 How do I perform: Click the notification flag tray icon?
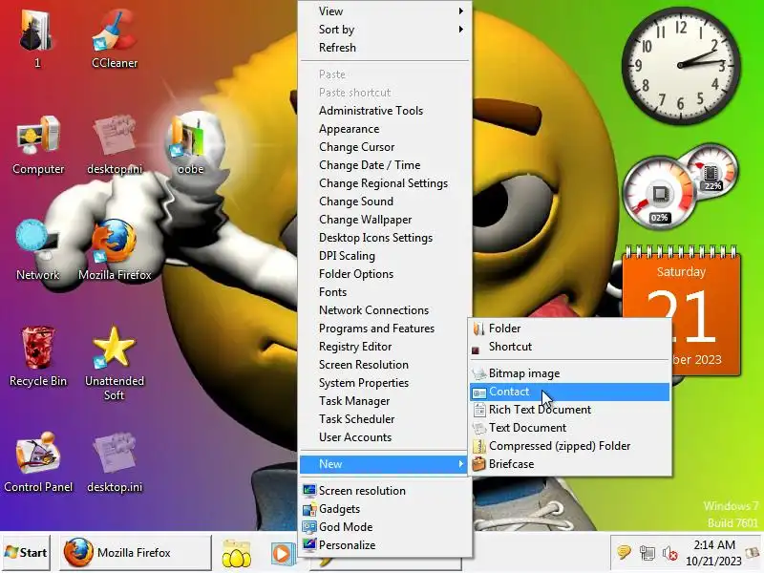(x=624, y=553)
